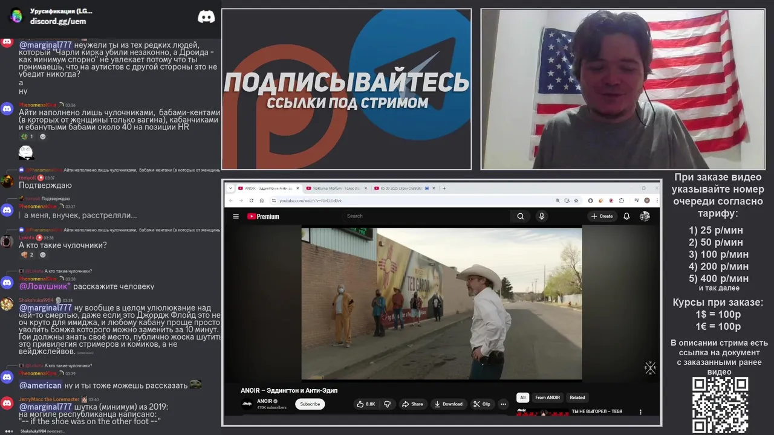Viewport: 774px width, 435px height.
Task: Click the YouTube Search input field
Action: click(426, 216)
